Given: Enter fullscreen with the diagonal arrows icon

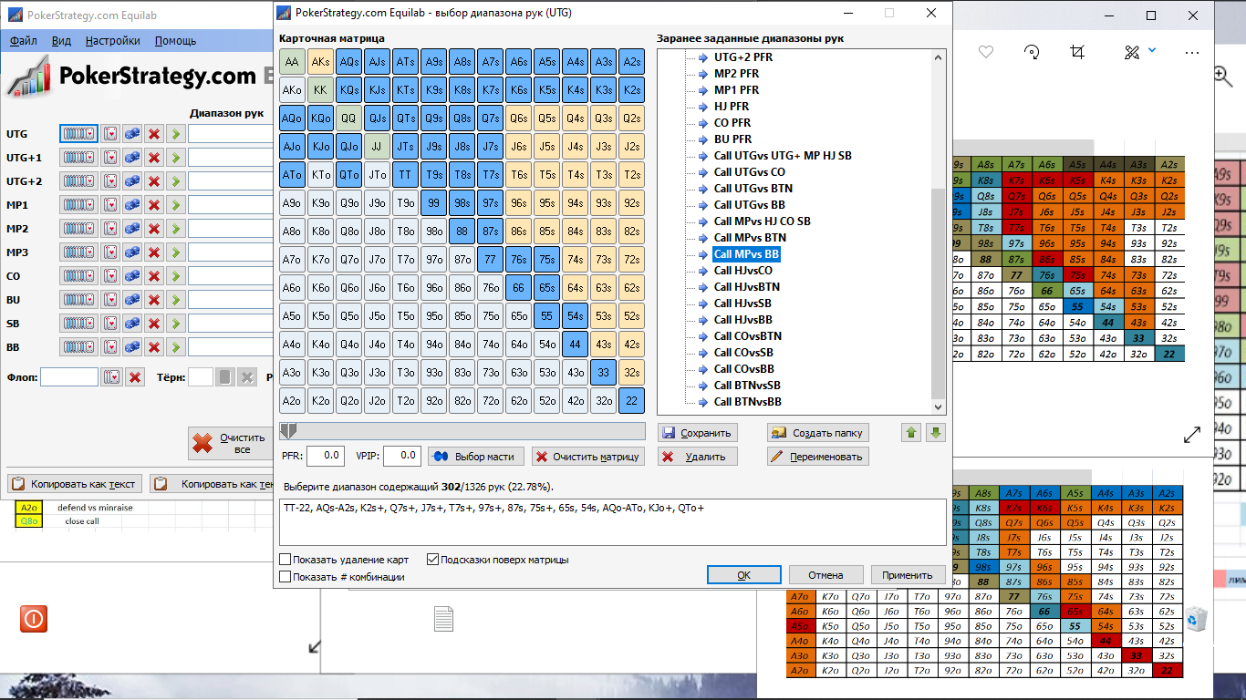Looking at the screenshot, I should point(1192,435).
